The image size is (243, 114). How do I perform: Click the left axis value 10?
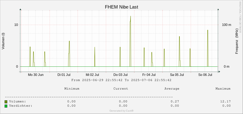(16, 25)
